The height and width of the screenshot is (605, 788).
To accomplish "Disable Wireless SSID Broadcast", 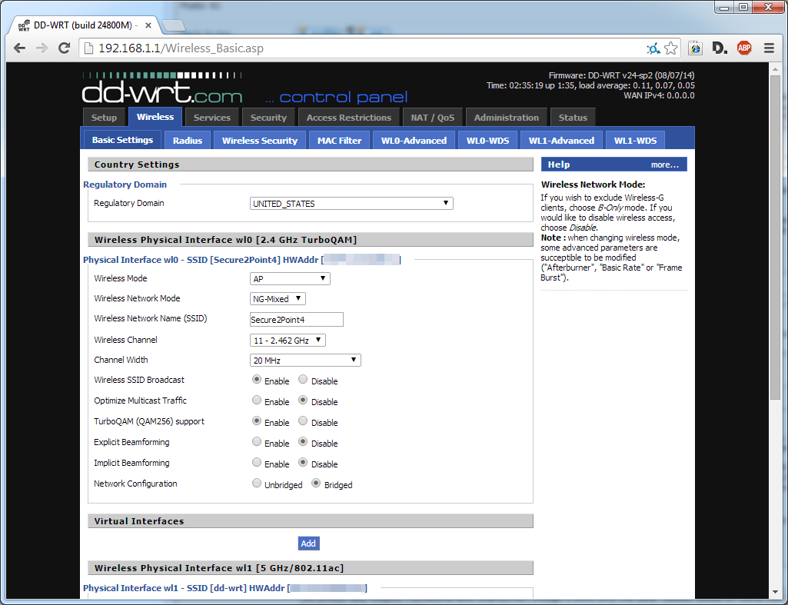I will [303, 380].
